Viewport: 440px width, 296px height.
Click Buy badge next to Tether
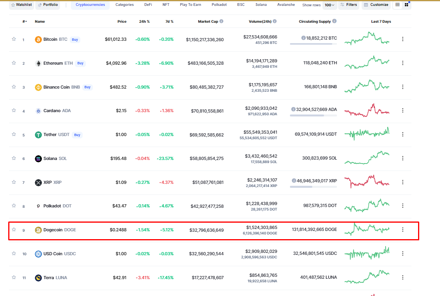pyautogui.click(x=77, y=135)
